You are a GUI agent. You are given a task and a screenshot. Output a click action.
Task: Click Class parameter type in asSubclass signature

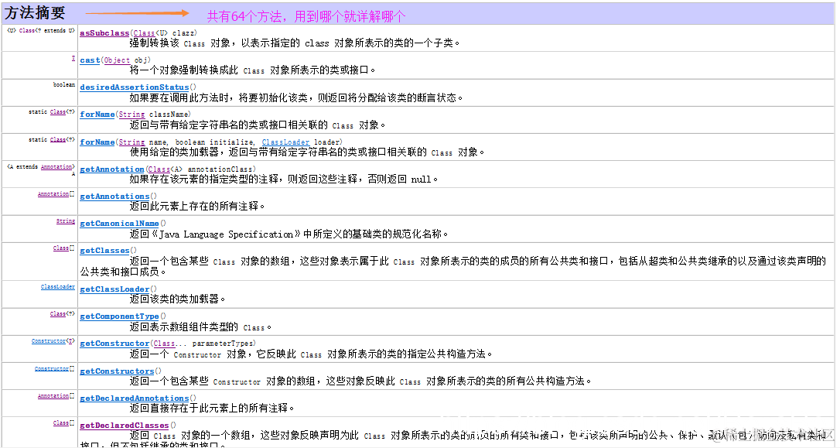[x=144, y=33]
